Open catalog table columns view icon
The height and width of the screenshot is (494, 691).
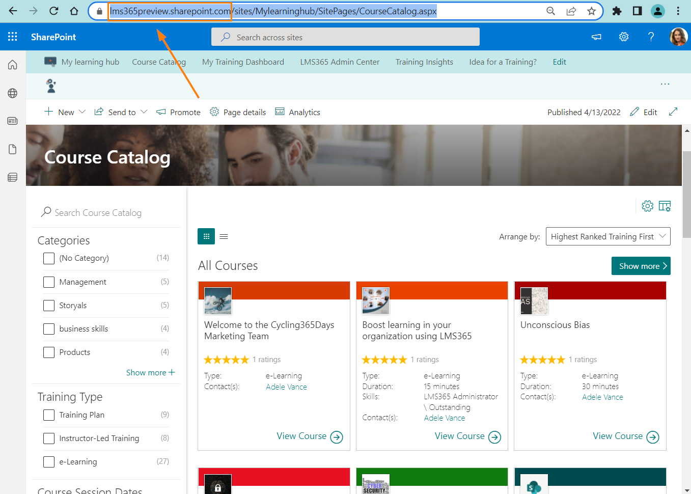(x=665, y=206)
